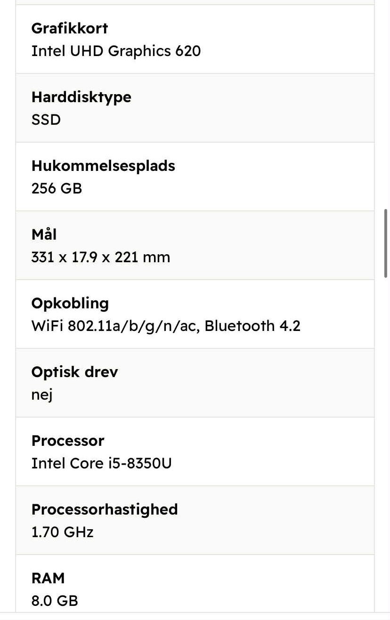Click the Harddisktype label
The image size is (390, 620).
[x=81, y=97]
